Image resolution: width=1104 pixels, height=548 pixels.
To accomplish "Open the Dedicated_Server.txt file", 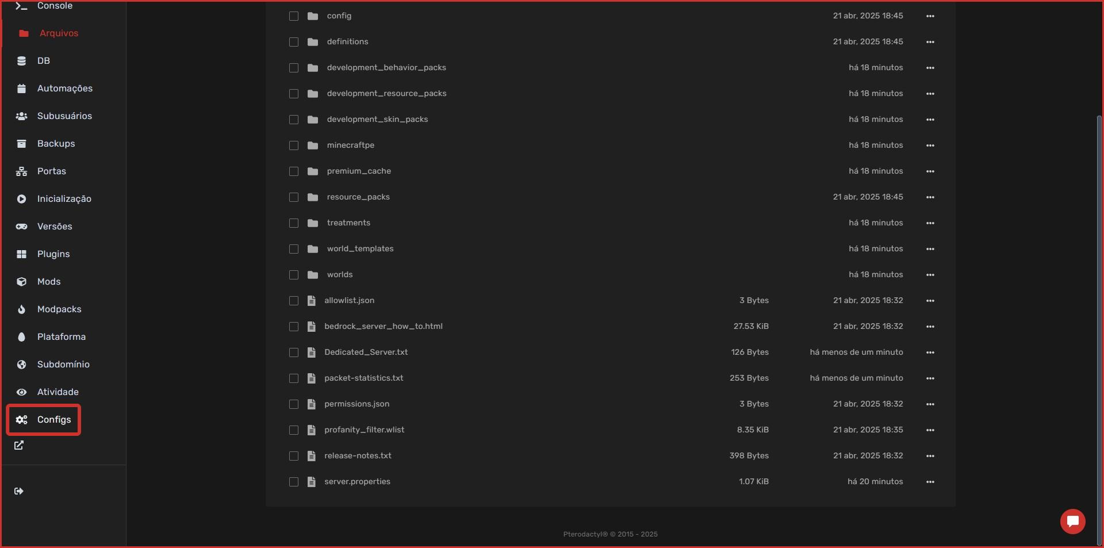I will tap(366, 352).
